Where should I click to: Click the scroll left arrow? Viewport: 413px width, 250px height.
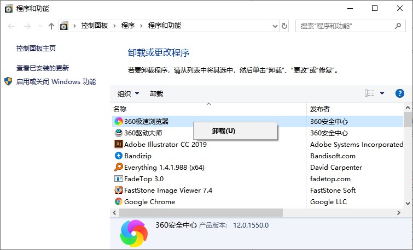coord(114,212)
